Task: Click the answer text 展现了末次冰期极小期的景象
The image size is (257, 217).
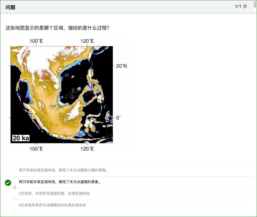Action: click(x=83, y=170)
